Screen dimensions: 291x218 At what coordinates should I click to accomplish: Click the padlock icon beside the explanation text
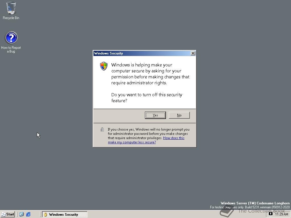click(102, 129)
